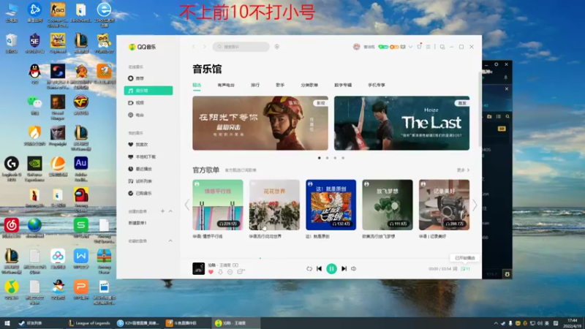
Task: Add a new playlist with plus icon
Action: (x=162, y=211)
